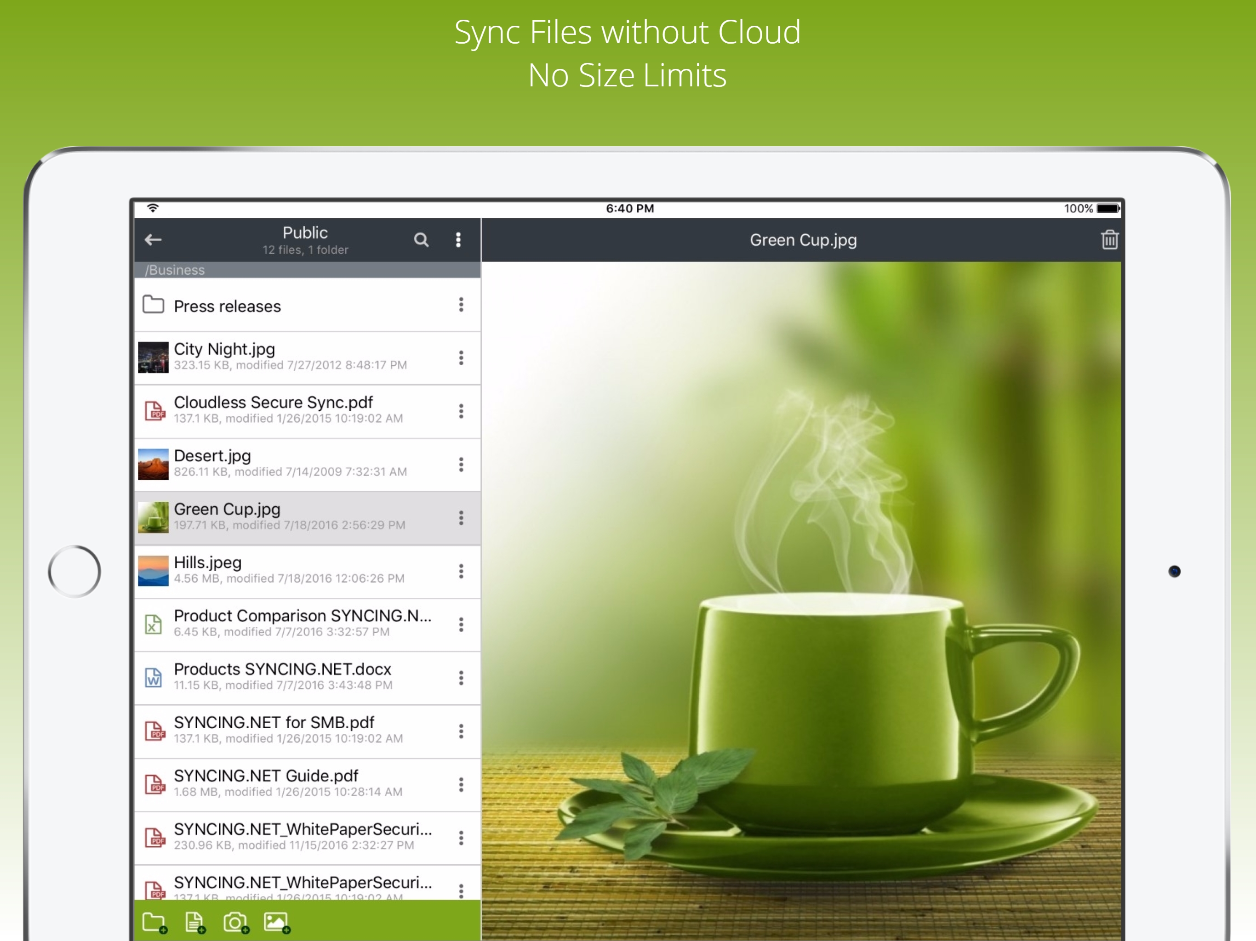Select Cloudless Secure Sync.pdf file
Screen dimensions: 1256x941
click(273, 409)
